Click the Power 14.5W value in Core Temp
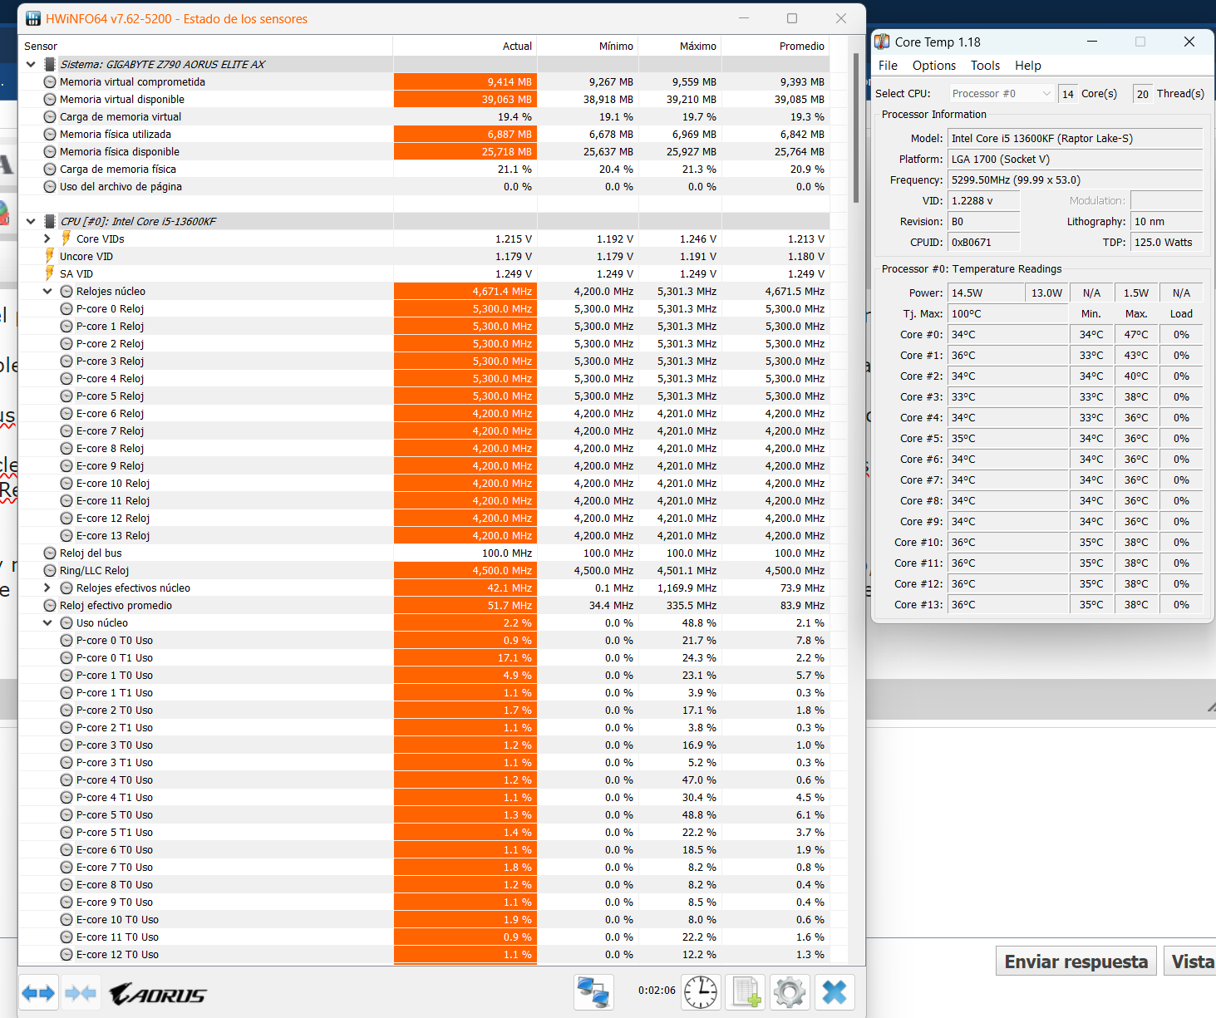This screenshot has width=1216, height=1018. 986,293
